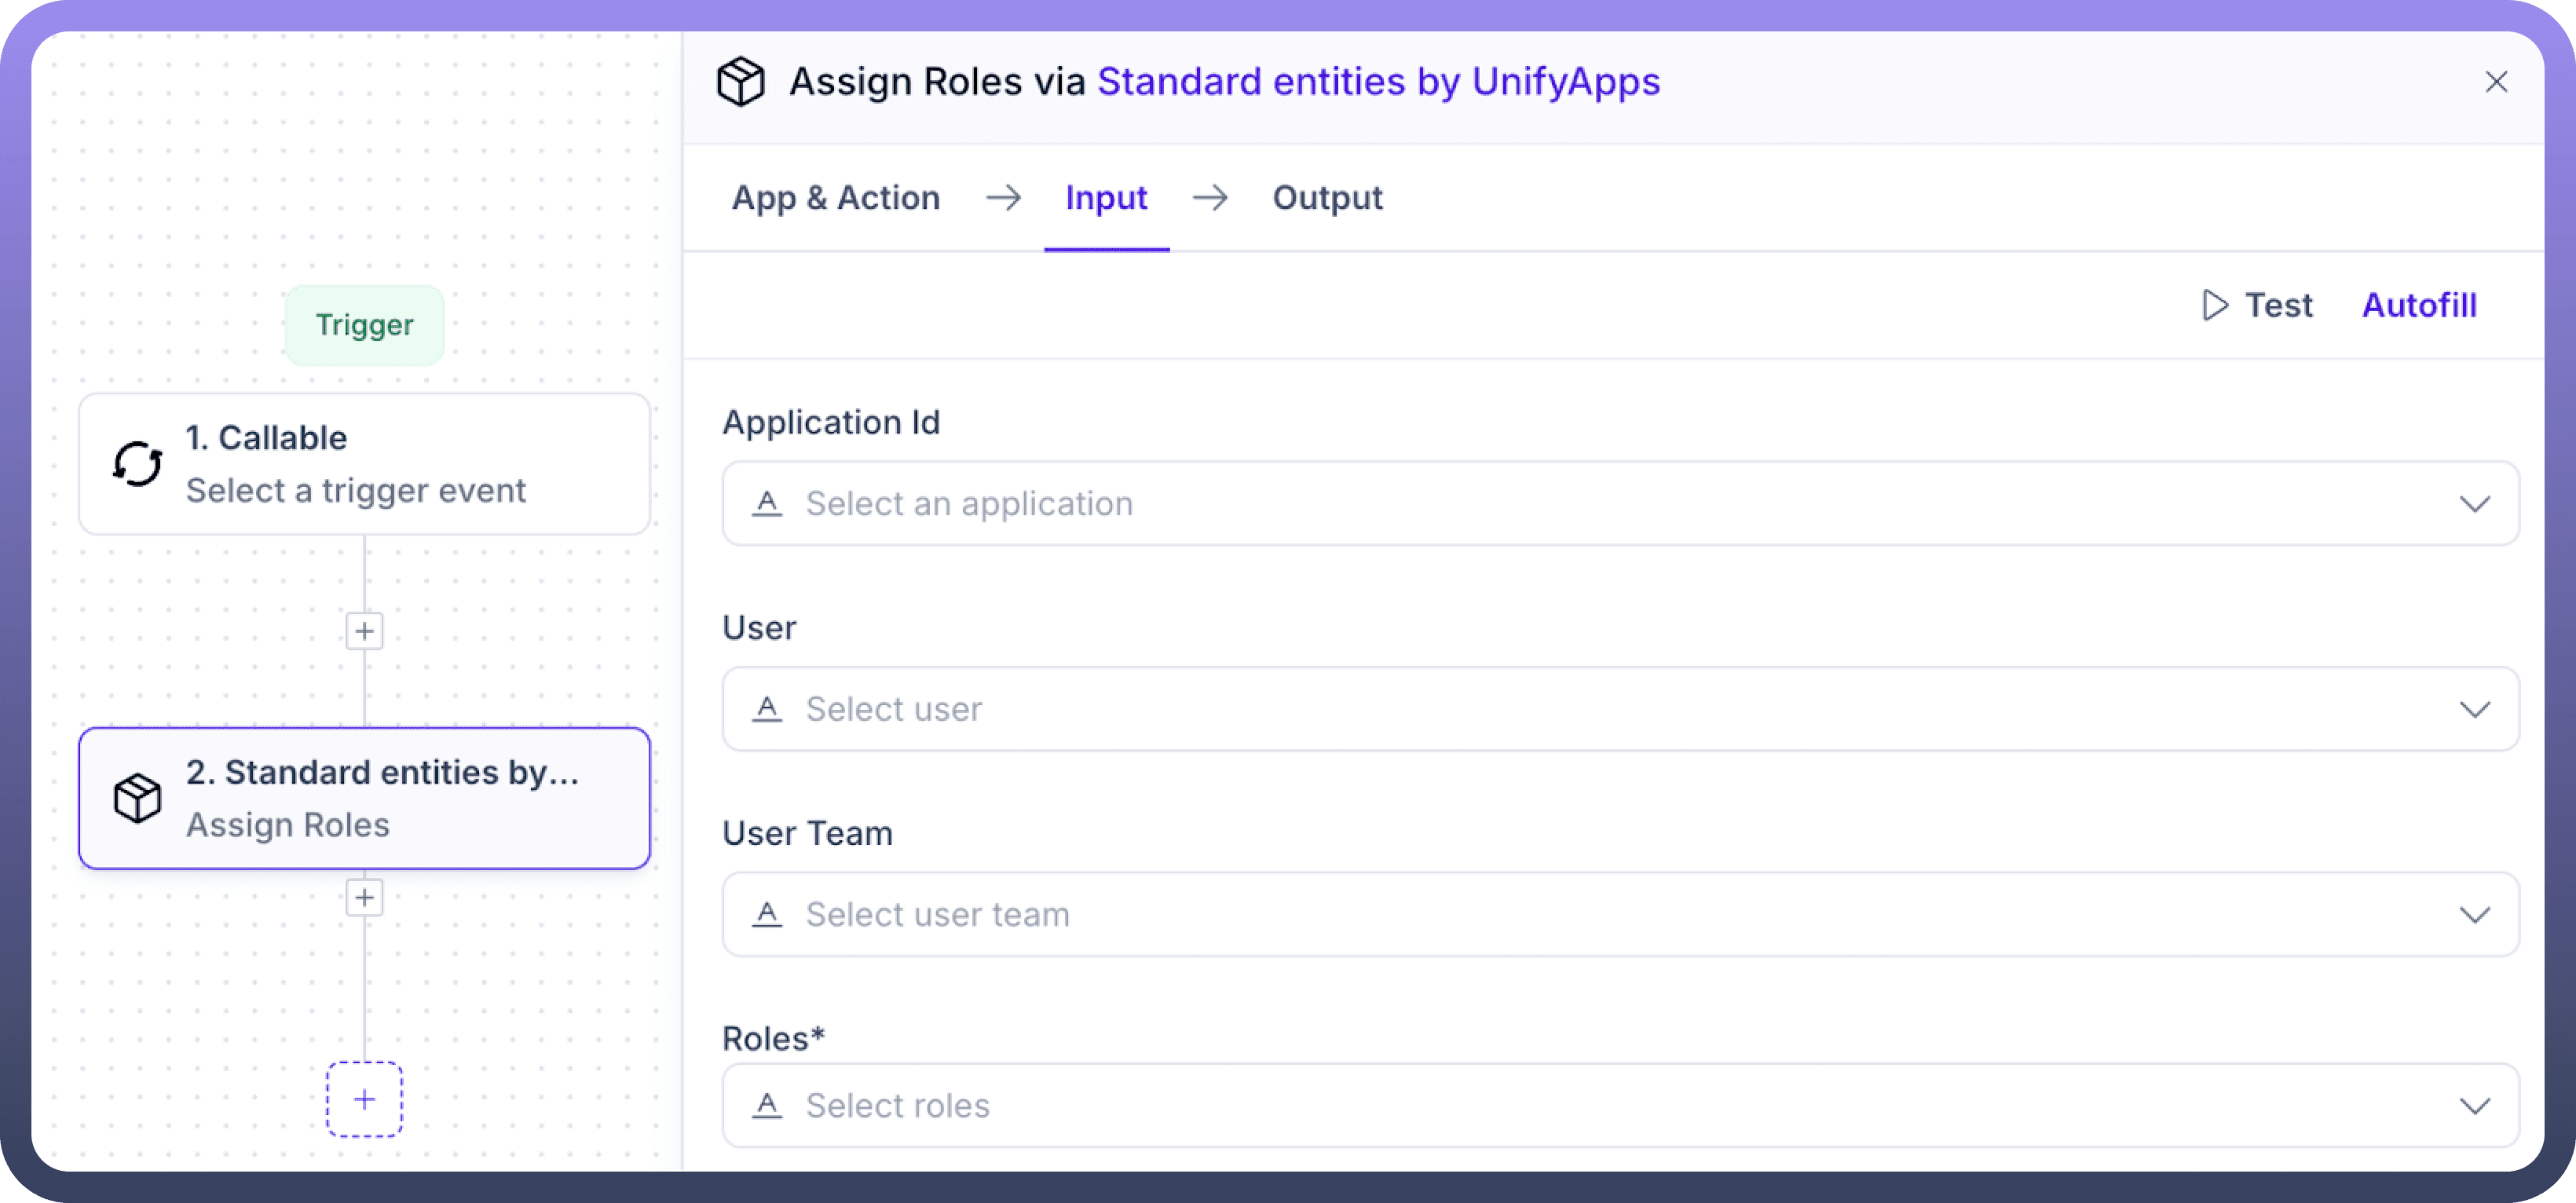Switch to the App & Action tab

point(836,198)
